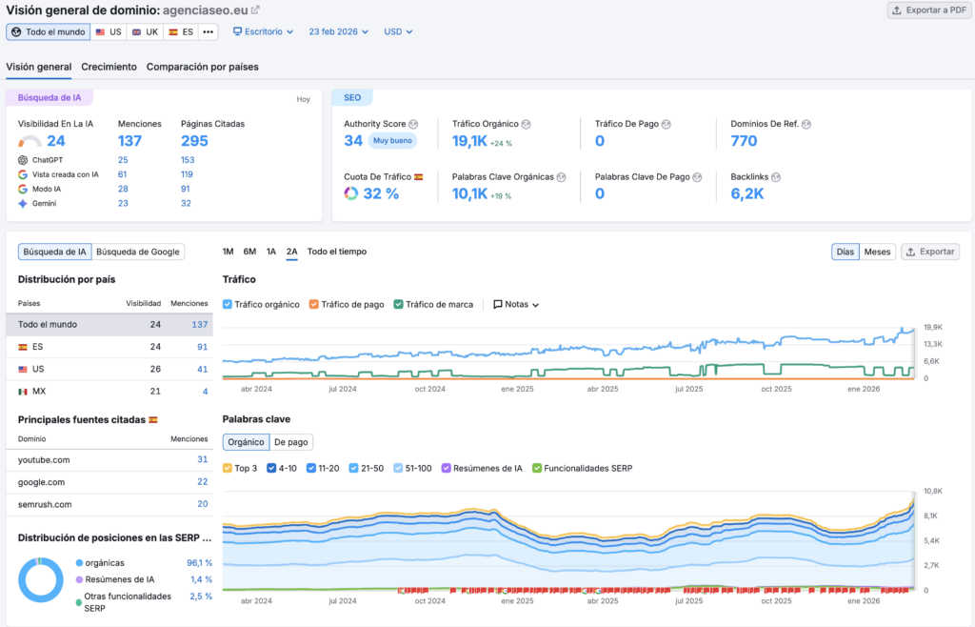
Task: Click the Backlinks info icon
Action: 776,177
